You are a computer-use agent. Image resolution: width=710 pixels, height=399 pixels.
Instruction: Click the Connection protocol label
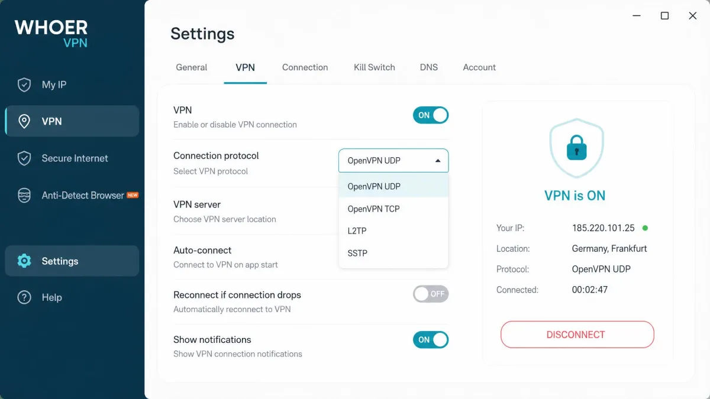point(216,156)
